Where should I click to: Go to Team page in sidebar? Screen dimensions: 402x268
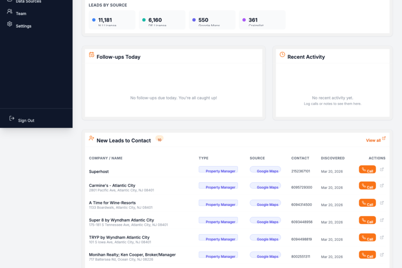(21, 13)
